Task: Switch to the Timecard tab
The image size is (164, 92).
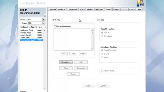Action: coord(52,9)
